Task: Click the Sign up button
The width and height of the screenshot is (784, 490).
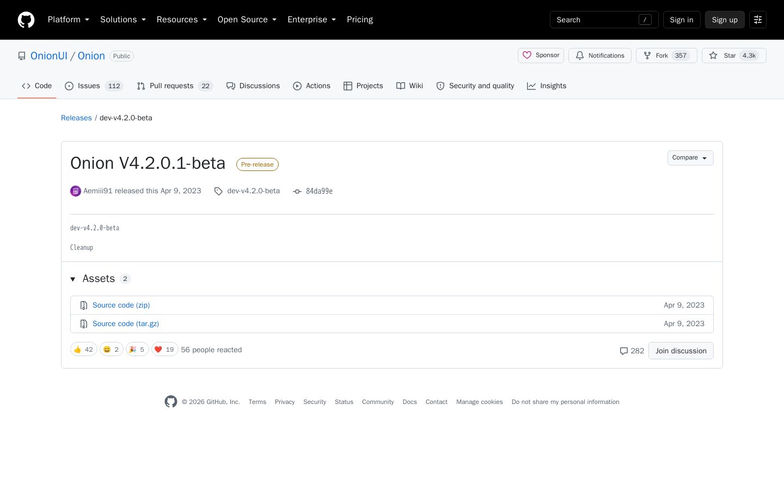Action: click(x=725, y=20)
